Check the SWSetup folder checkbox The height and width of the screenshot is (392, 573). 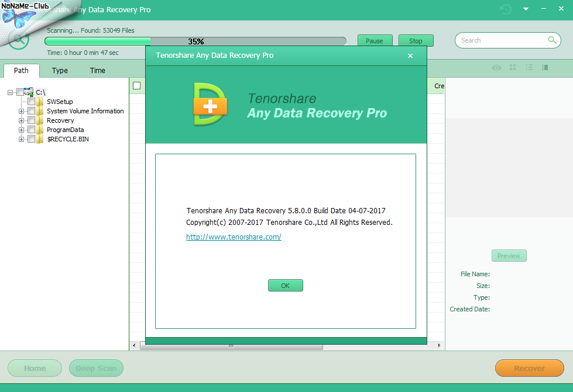coord(32,102)
